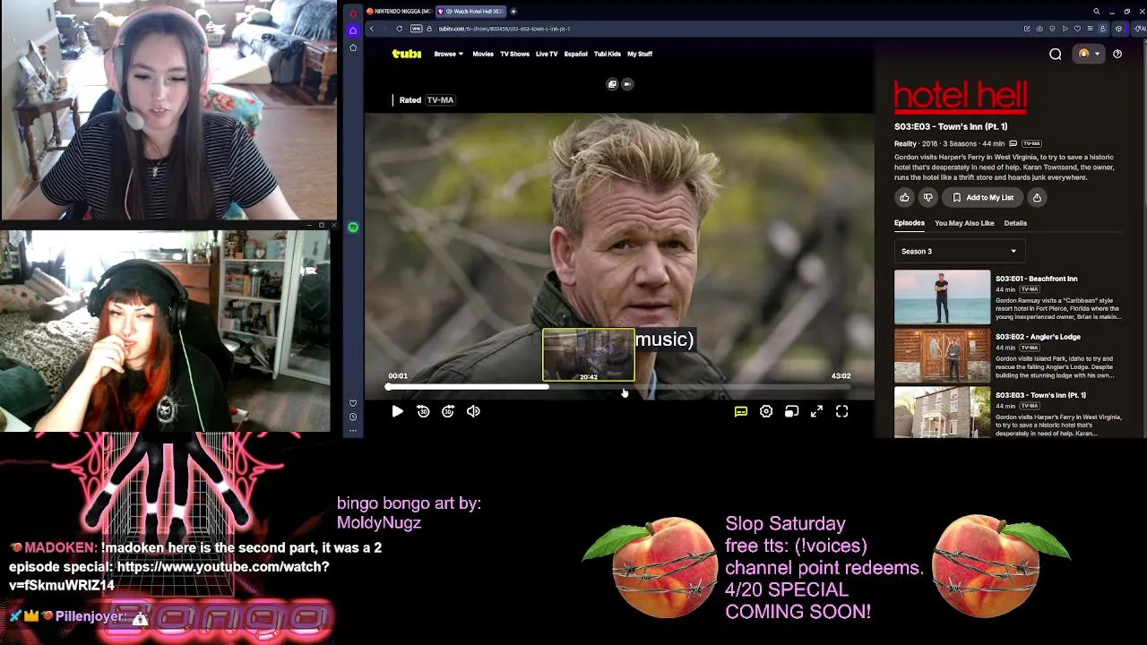Toggle closed captions in the player
Screen dimensions: 1147x645
[741, 411]
